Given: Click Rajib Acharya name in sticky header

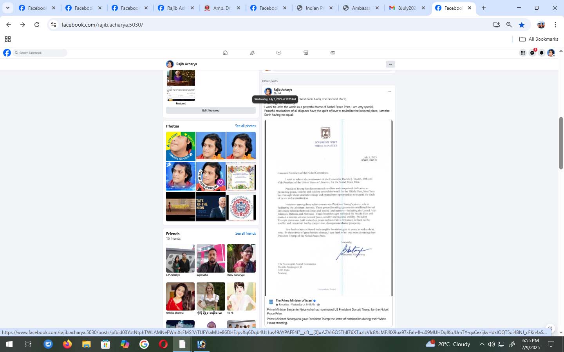Looking at the screenshot, I should [186, 64].
